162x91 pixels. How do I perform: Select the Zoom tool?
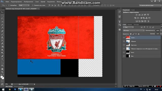coord(2,72)
